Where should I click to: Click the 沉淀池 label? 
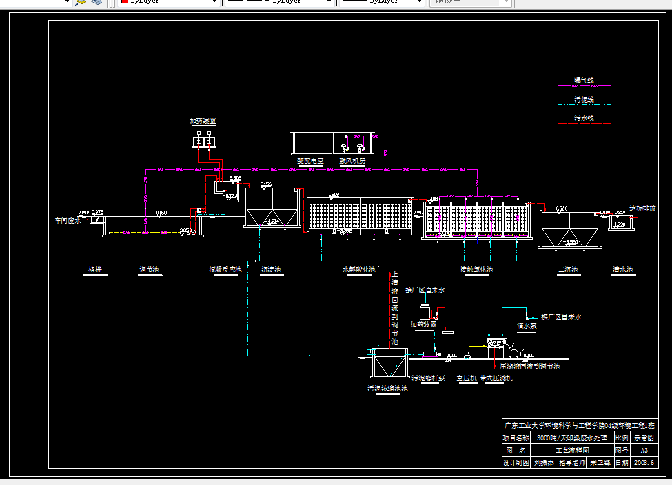[x=271, y=270]
